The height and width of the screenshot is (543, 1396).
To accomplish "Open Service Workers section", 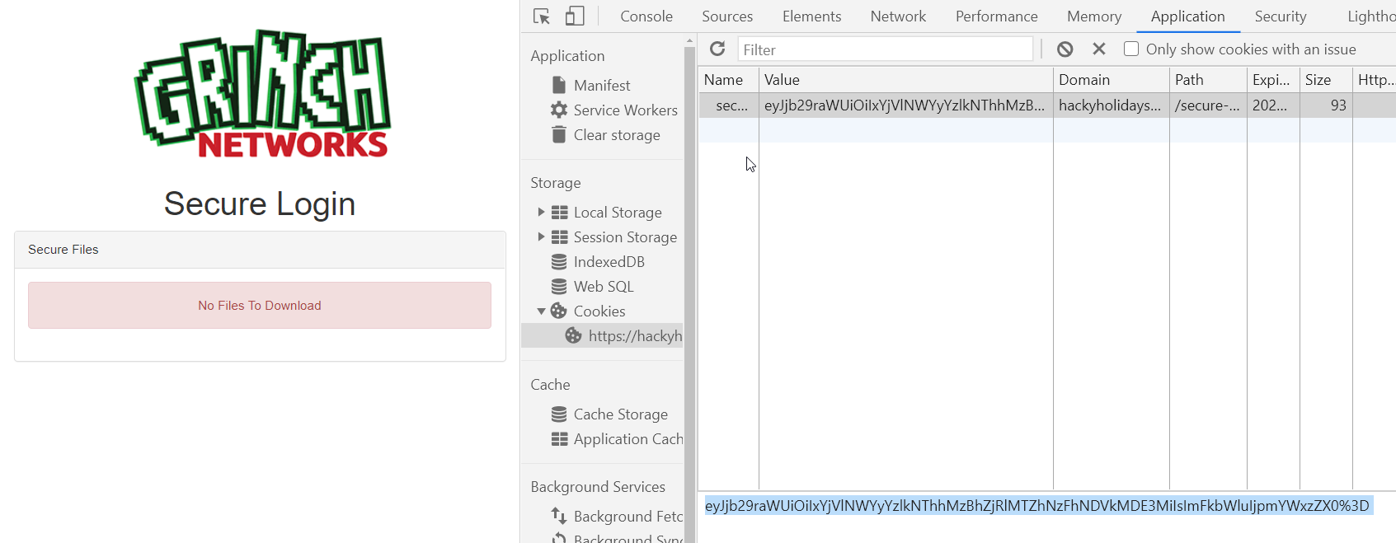I will pos(624,110).
